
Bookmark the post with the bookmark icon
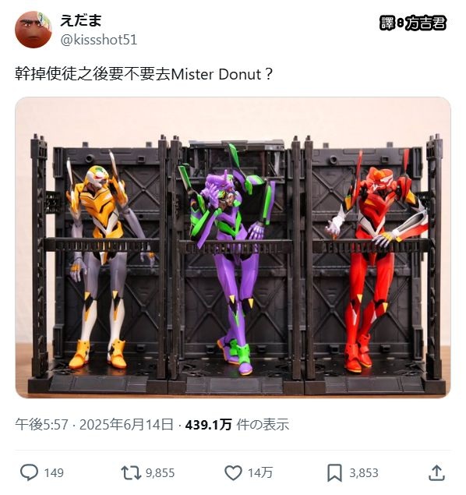[x=334, y=473]
